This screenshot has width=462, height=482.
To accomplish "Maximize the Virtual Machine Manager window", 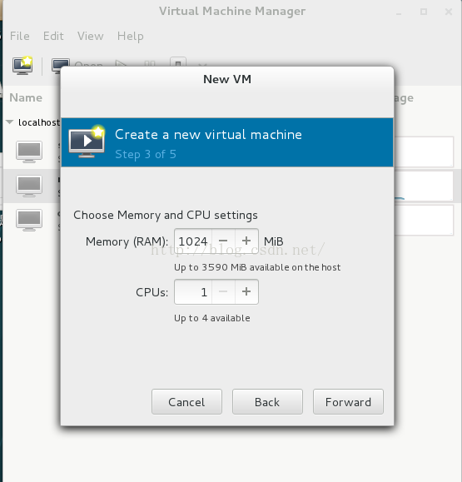I will tap(424, 12).
